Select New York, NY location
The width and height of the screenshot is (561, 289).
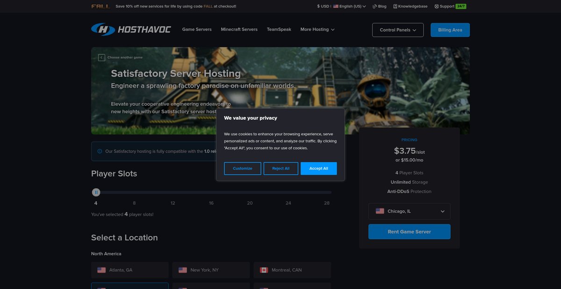(211, 270)
